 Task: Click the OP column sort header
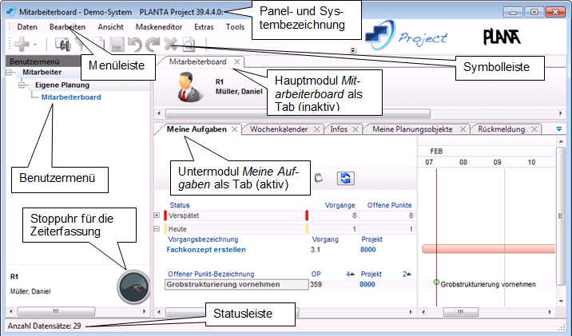click(x=316, y=274)
